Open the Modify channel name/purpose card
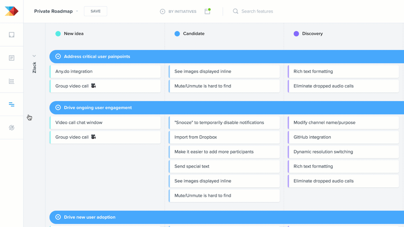The height and width of the screenshot is (227, 404). pyautogui.click(x=343, y=123)
